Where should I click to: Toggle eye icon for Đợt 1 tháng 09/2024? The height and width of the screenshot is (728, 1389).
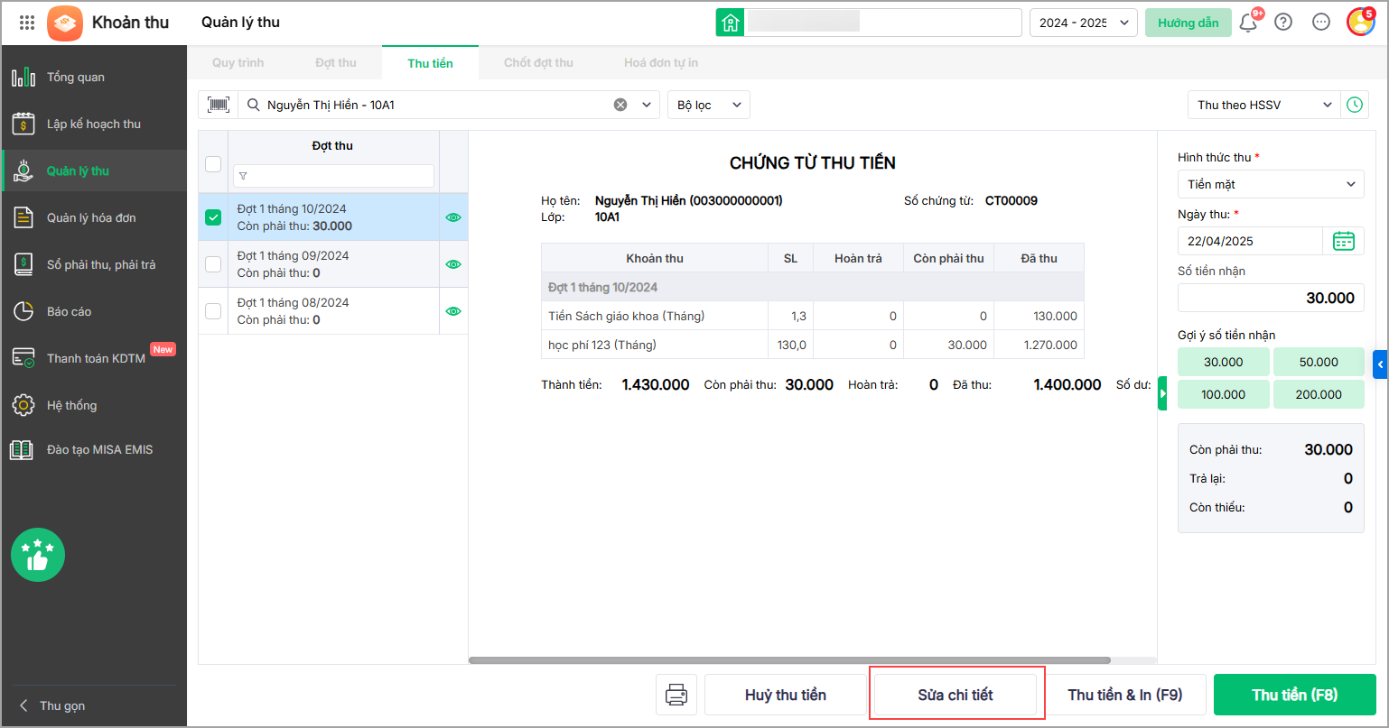coord(453,264)
